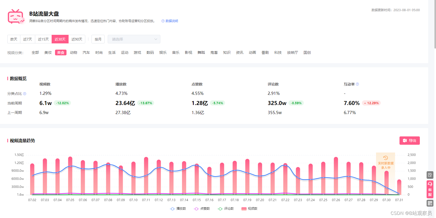Filter by 数码 video category
Image resolution: width=436 pixels, height=218 pixels.
click(150, 52)
